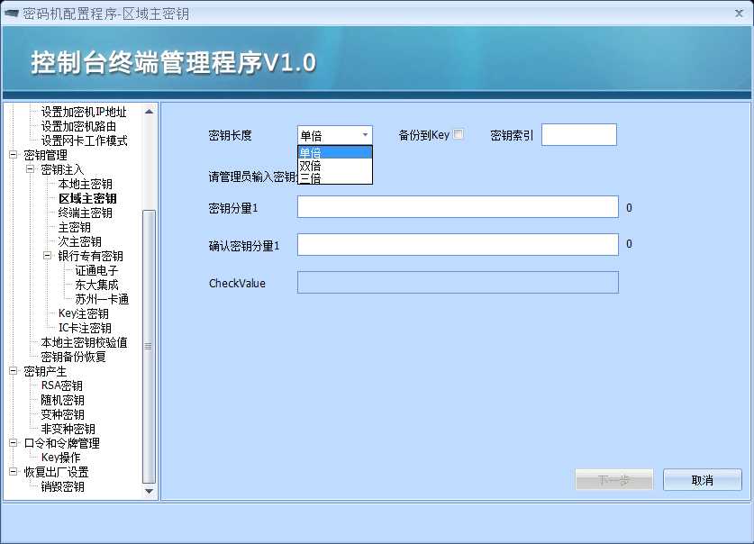Click the app icon in title bar
Screen dimensions: 754x544
pos(11,13)
